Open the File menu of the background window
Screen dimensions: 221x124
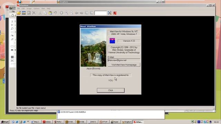[x=13, y=11]
